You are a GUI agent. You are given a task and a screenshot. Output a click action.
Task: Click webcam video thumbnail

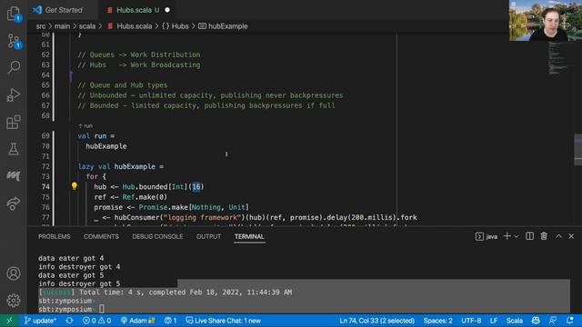tap(546, 20)
